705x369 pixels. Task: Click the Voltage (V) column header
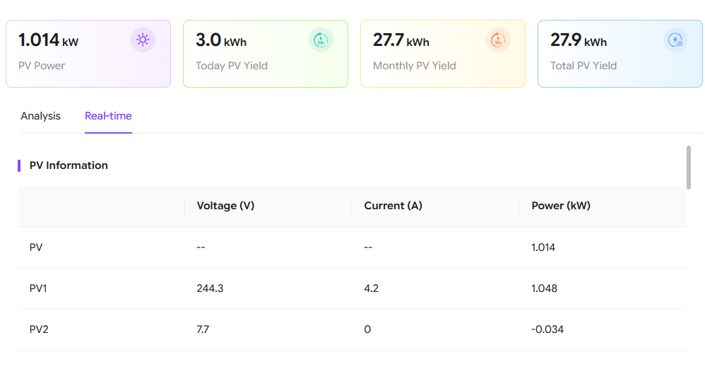click(226, 206)
